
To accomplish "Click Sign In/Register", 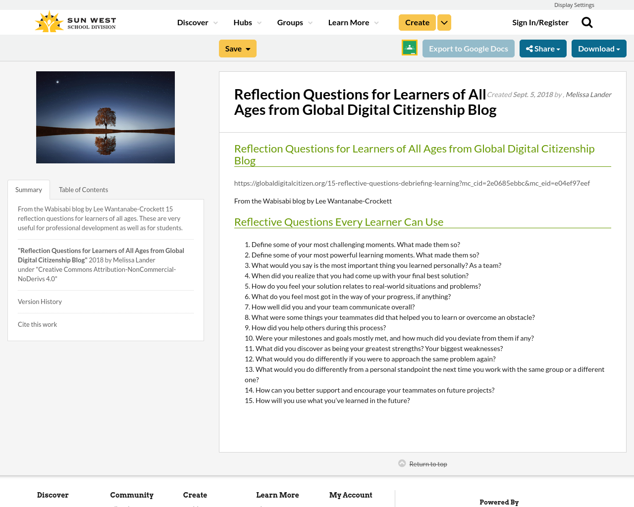I will [x=540, y=21].
